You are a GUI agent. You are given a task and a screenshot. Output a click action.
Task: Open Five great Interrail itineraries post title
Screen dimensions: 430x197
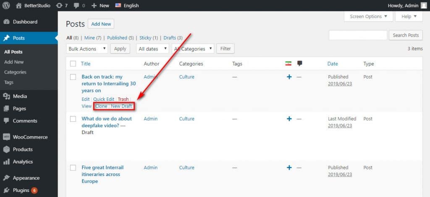(x=102, y=174)
